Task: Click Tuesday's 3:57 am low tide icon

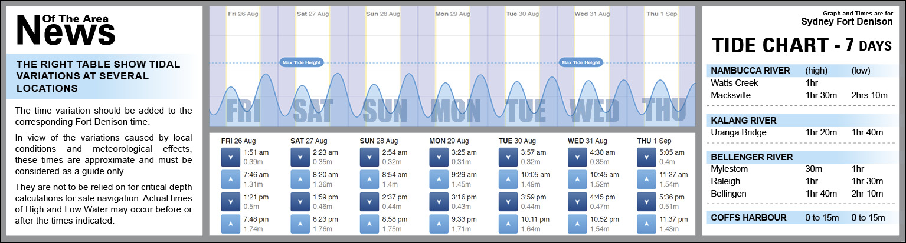Action: tap(507, 157)
